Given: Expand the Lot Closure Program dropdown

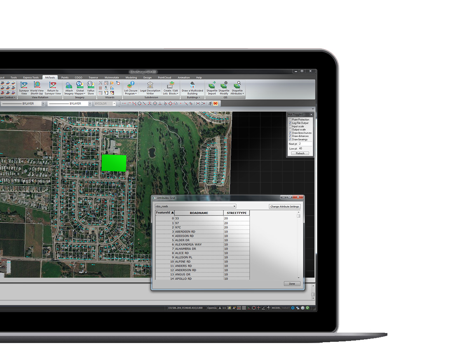Looking at the screenshot, I should coord(131,93).
